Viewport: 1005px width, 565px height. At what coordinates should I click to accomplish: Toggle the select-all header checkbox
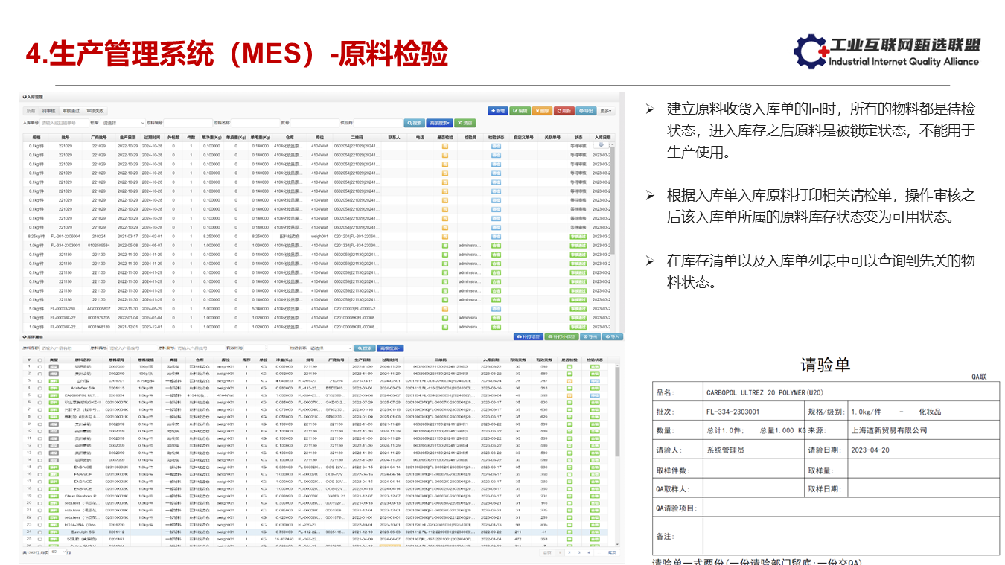[x=39, y=360]
